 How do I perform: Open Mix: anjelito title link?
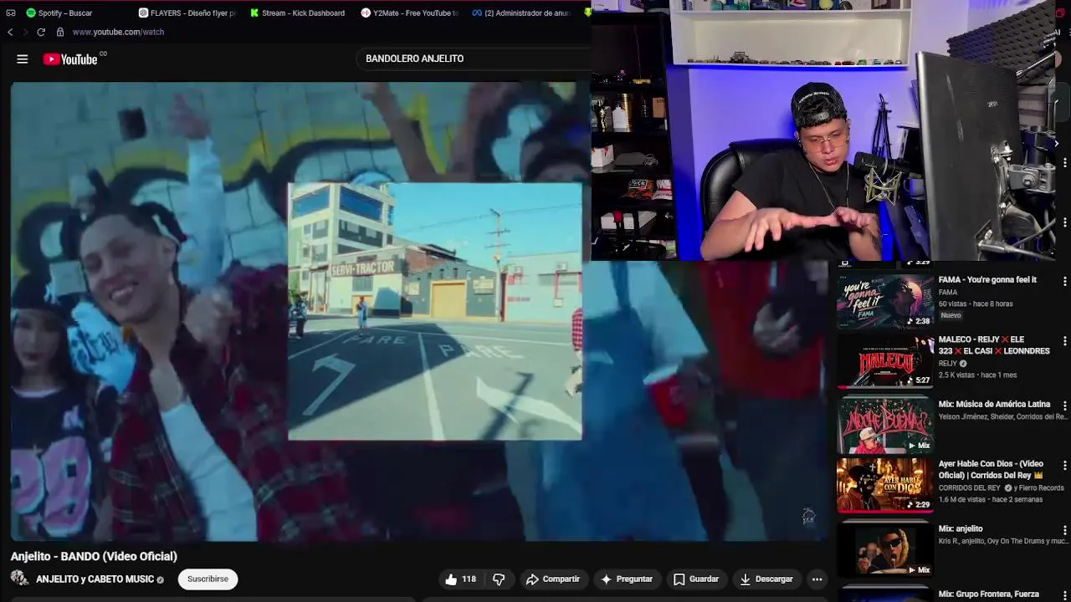(961, 528)
